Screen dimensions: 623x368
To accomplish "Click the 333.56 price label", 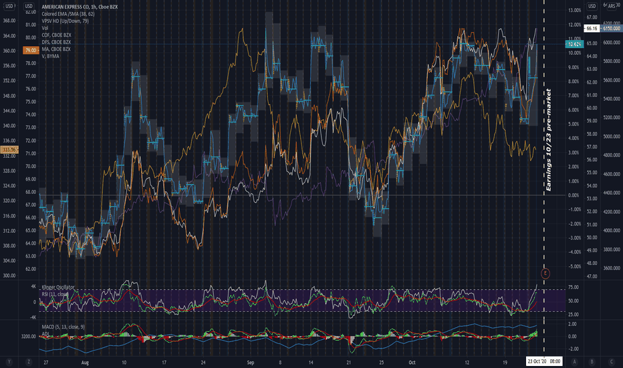I will (x=9, y=150).
